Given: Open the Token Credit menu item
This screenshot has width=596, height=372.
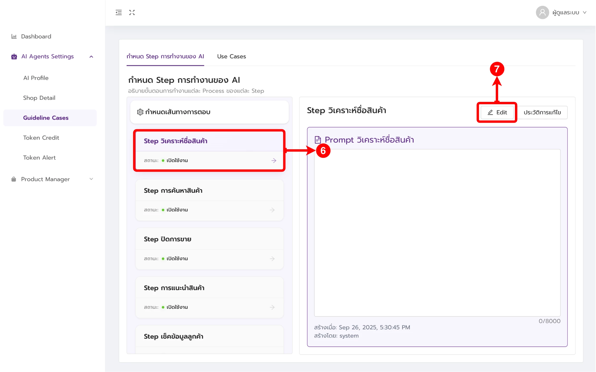Looking at the screenshot, I should pos(41,138).
